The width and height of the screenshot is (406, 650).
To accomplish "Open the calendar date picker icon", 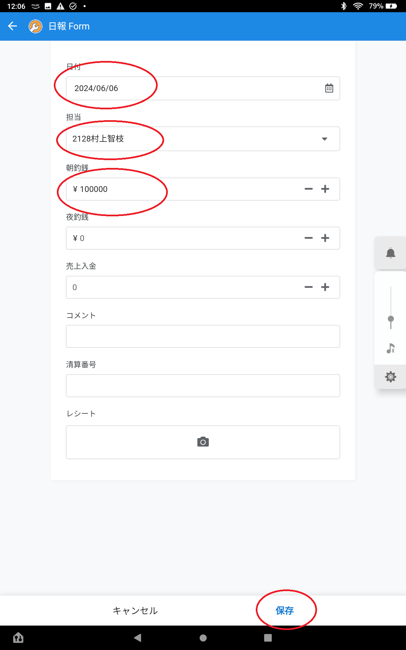I will (329, 88).
